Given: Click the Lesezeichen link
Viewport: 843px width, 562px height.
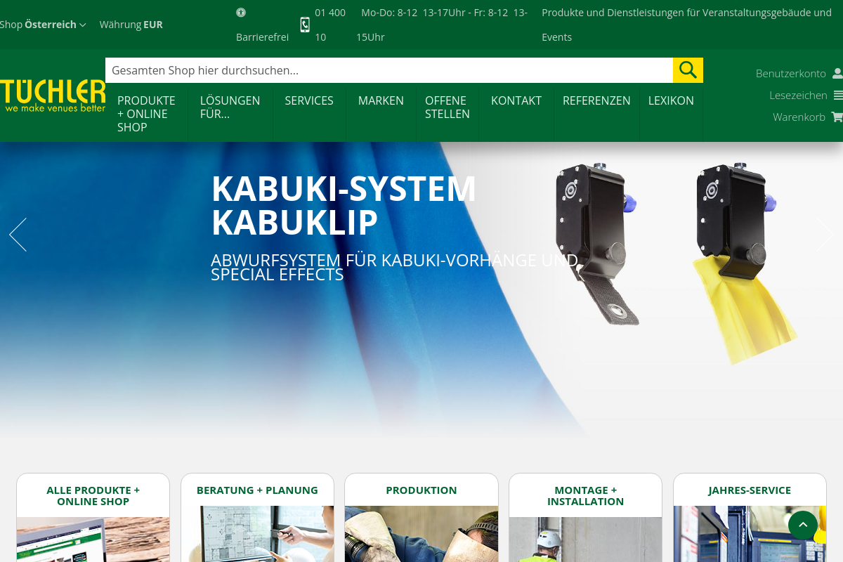Looking at the screenshot, I should tap(798, 95).
